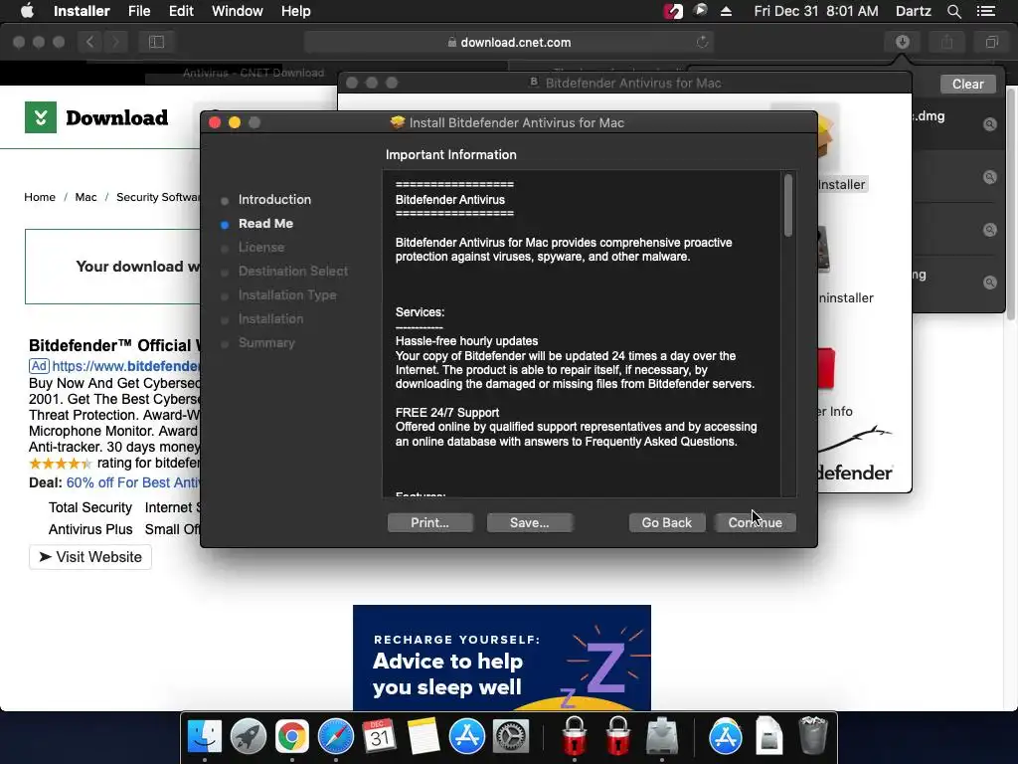Click the Introduction installer step
Image resolution: width=1018 pixels, height=764 pixels.
click(x=274, y=199)
